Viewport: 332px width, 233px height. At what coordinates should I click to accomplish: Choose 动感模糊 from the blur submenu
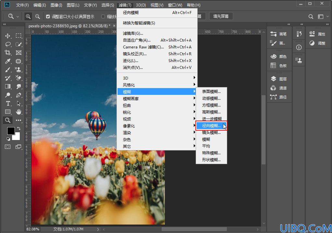(x=211, y=98)
